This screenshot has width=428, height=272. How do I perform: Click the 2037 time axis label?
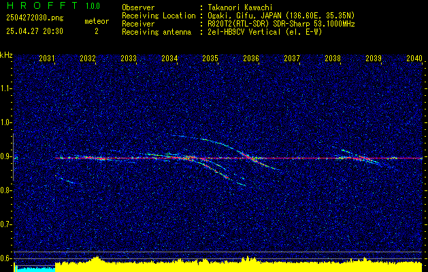point(292,58)
